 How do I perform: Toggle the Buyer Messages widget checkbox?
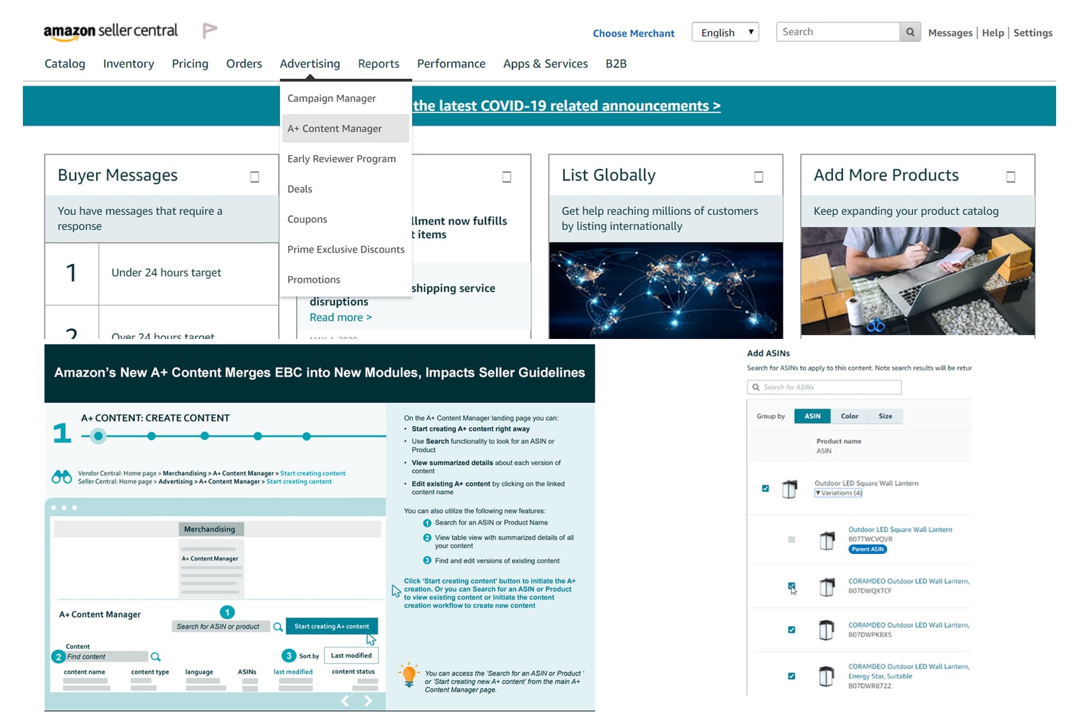[255, 177]
